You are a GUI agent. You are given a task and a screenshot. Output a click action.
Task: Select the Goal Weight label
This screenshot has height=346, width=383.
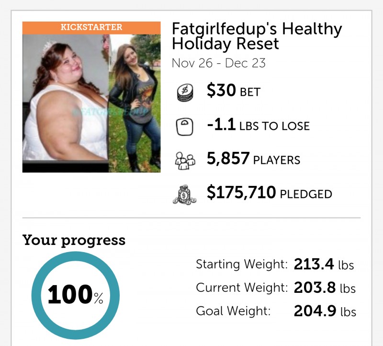[x=233, y=311]
